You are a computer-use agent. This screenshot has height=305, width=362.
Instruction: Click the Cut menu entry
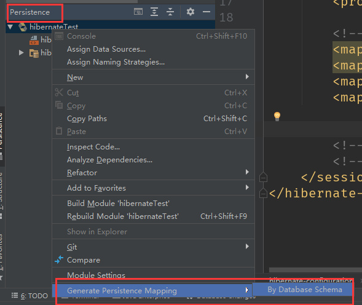click(154, 93)
